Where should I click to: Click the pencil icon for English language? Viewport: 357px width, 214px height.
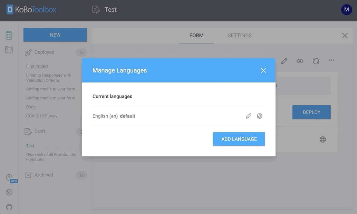(x=248, y=116)
